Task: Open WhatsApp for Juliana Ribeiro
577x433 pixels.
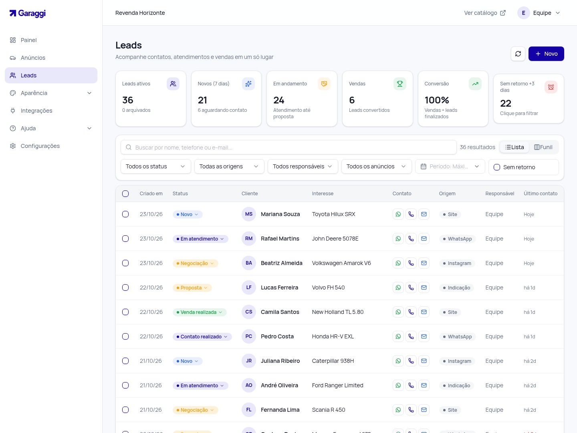Action: point(398,361)
